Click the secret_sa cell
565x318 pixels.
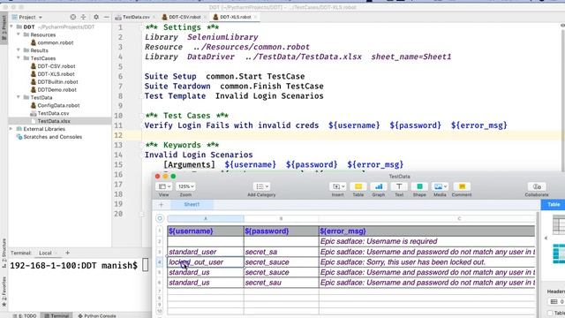click(282, 252)
